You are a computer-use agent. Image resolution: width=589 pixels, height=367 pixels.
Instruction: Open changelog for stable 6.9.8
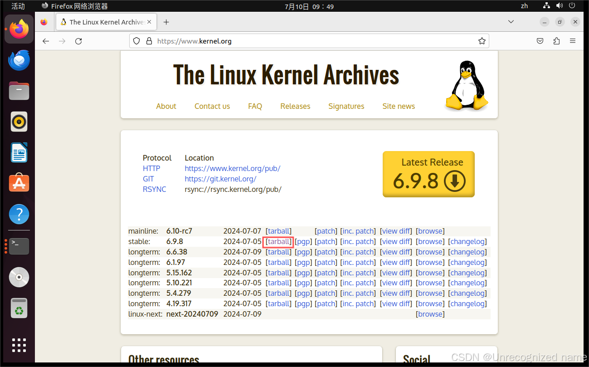click(x=467, y=242)
